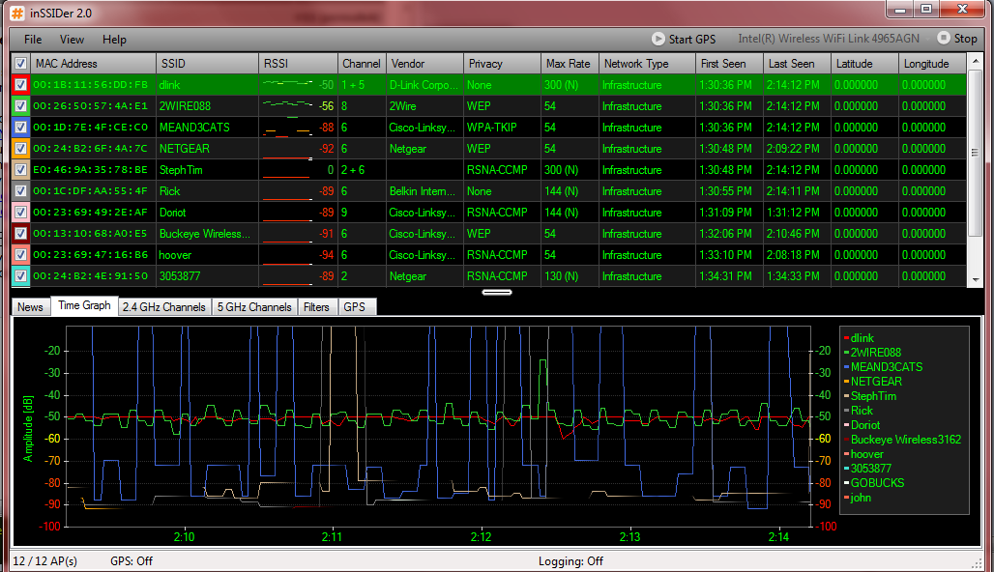Click the Stop scanning icon
The height and width of the screenshot is (572, 994).
click(944, 38)
